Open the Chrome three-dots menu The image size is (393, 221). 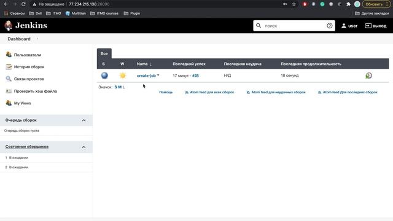pos(387,4)
